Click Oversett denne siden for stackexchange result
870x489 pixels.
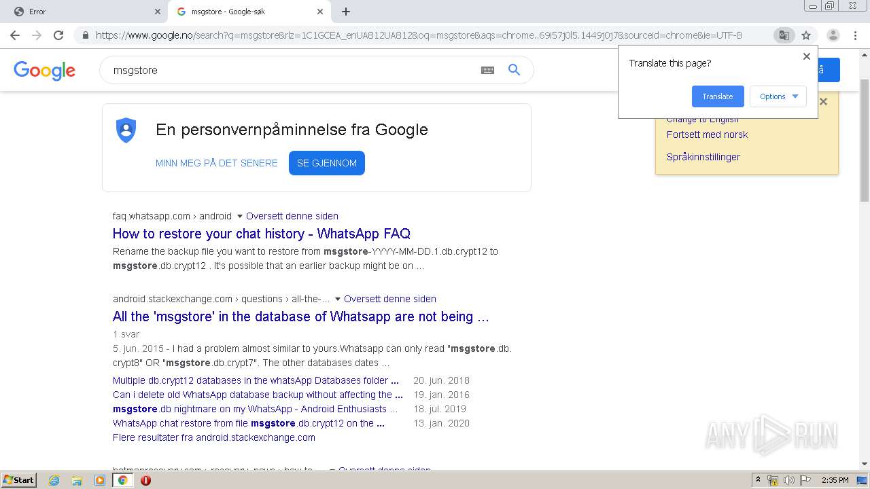[390, 299]
